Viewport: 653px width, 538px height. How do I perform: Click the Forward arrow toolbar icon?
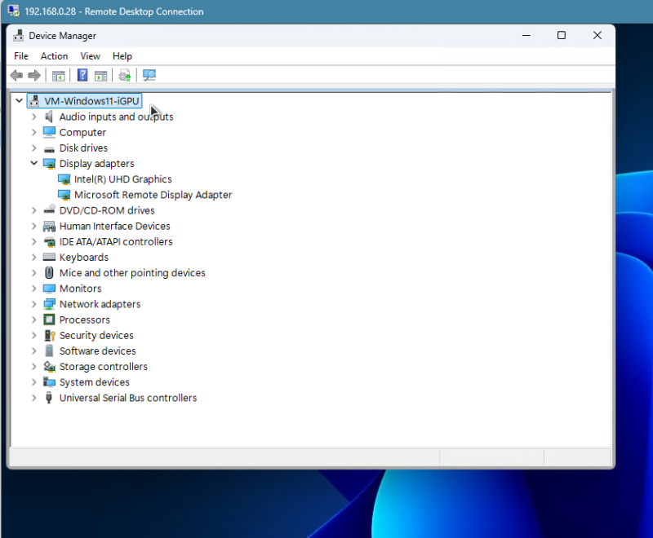click(34, 75)
